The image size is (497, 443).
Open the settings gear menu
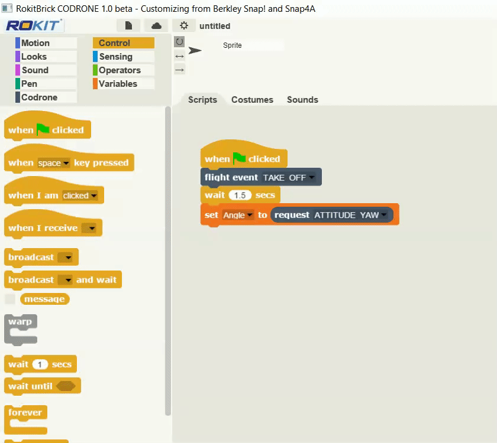(184, 25)
